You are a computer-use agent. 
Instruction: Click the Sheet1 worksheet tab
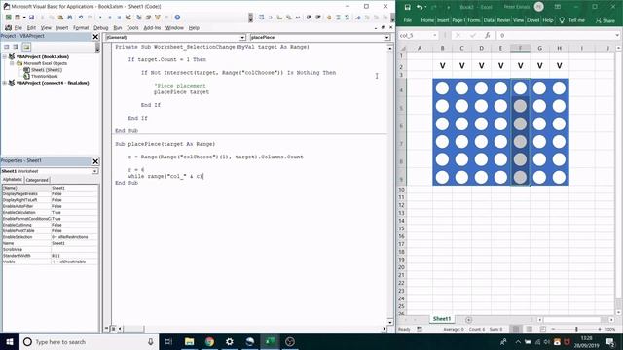click(442, 319)
